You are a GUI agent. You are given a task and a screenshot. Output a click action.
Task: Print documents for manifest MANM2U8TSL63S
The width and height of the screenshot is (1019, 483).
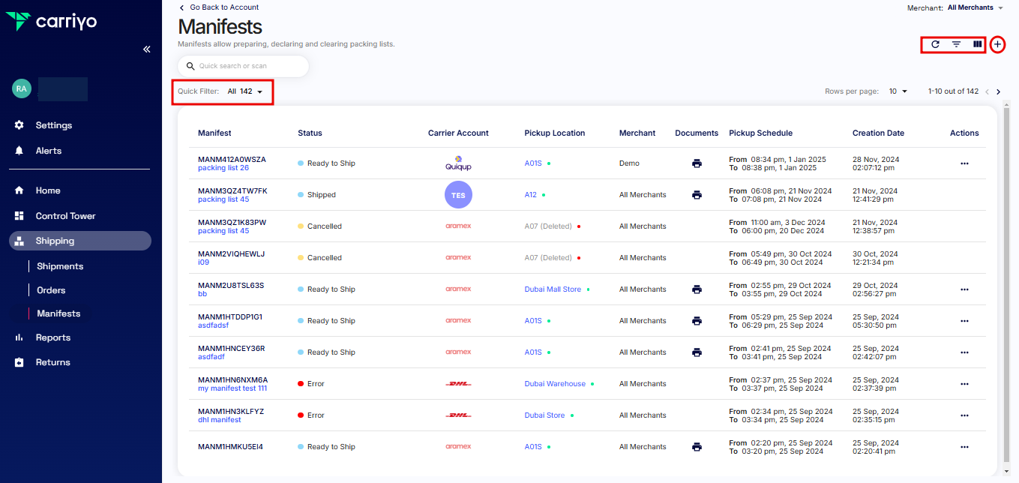click(697, 289)
